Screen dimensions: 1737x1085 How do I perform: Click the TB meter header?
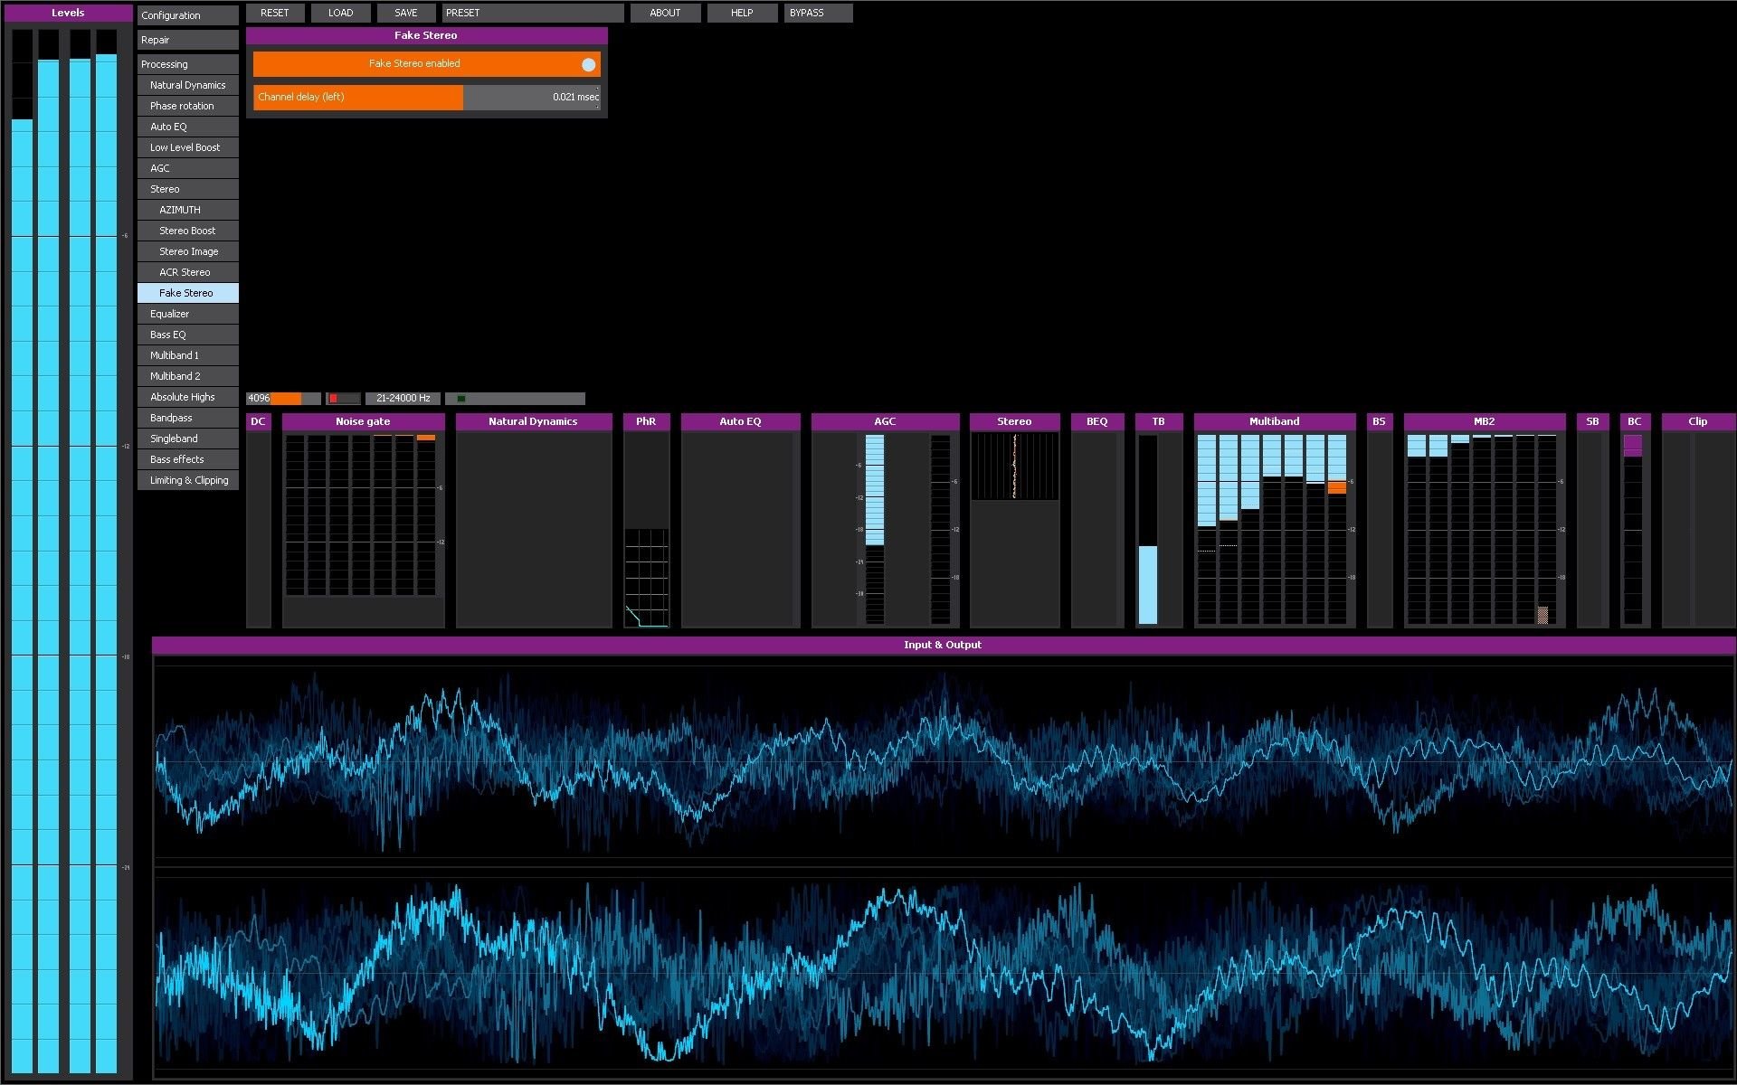click(x=1159, y=422)
